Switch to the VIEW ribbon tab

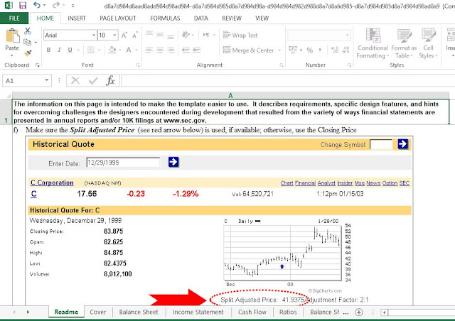point(262,18)
